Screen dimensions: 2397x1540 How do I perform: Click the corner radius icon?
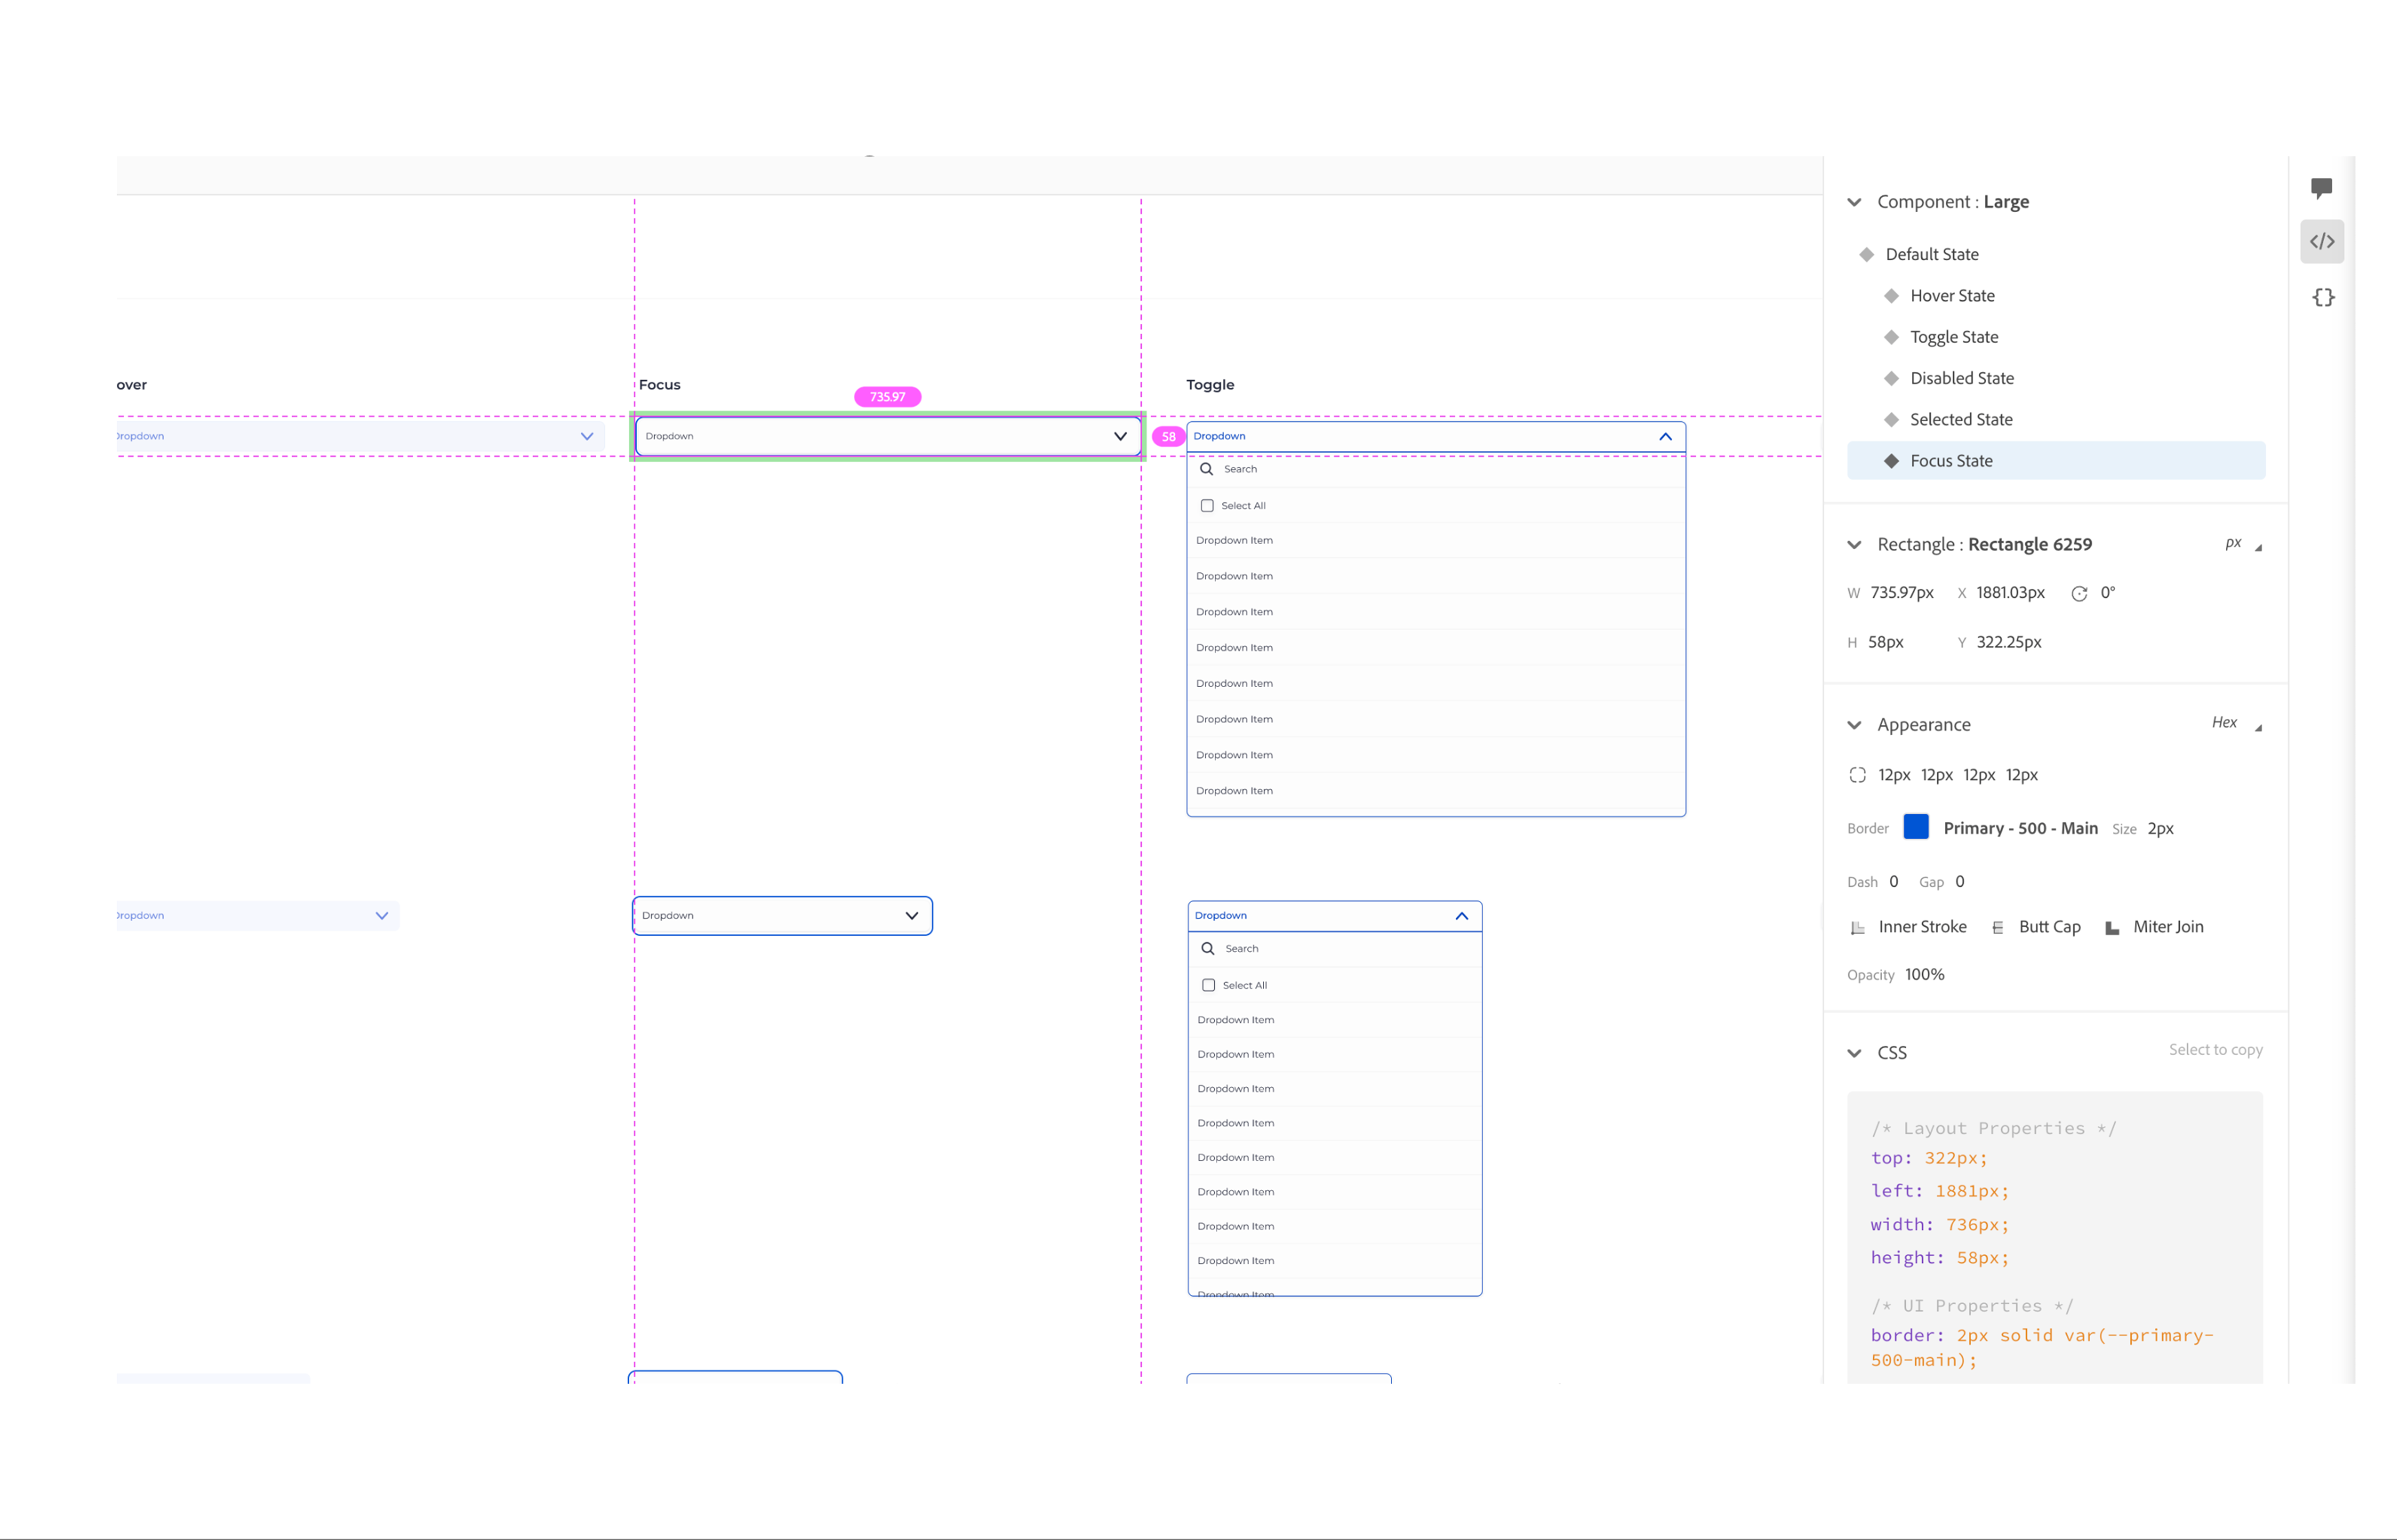tap(1858, 776)
